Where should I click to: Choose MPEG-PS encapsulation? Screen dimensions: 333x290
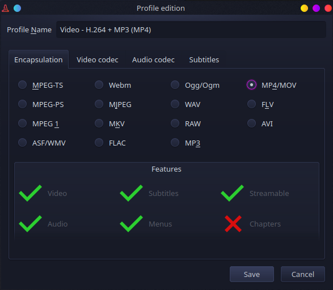click(22, 104)
